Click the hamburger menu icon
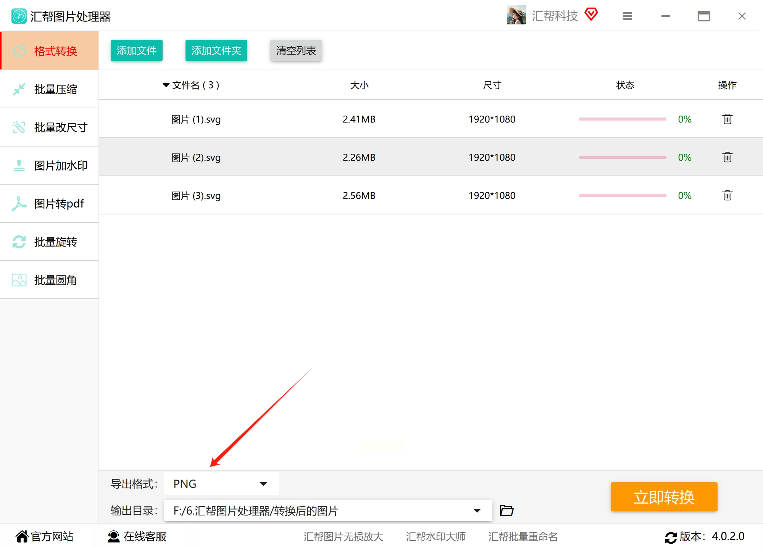The image size is (763, 549). tap(627, 16)
